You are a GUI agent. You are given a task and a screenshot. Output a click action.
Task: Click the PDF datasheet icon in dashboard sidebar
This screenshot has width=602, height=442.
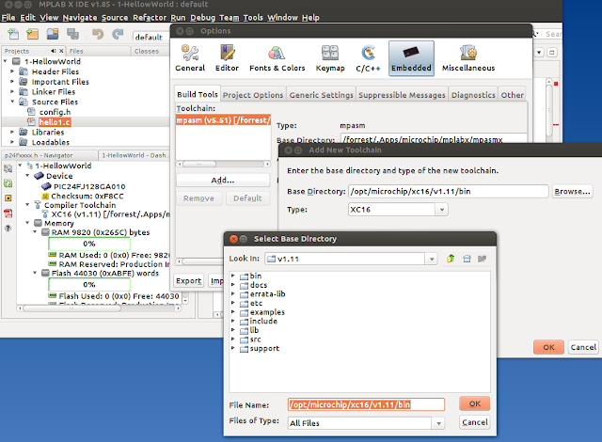tap(8, 213)
